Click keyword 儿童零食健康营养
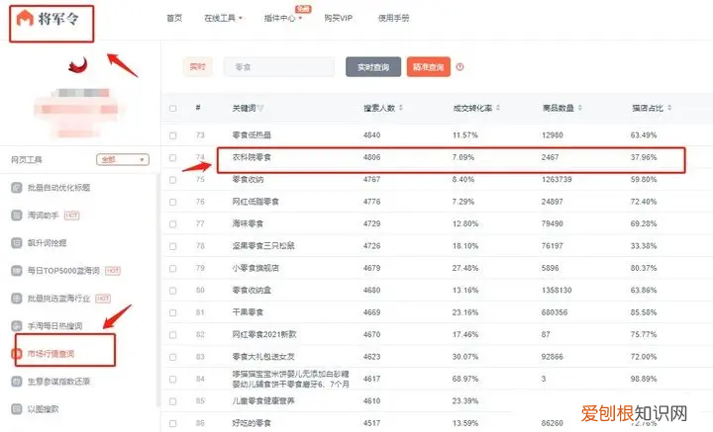 (263, 401)
